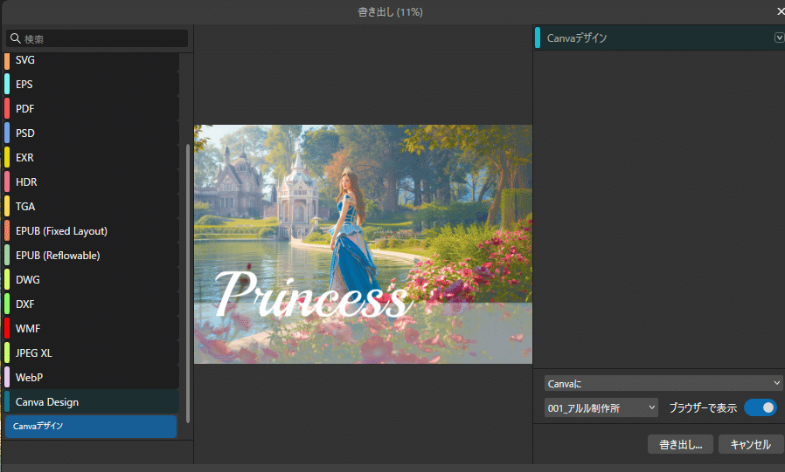This screenshot has height=472, width=785.
Task: Choose EPUB (Fixed Layout) format
Action: coord(92,231)
